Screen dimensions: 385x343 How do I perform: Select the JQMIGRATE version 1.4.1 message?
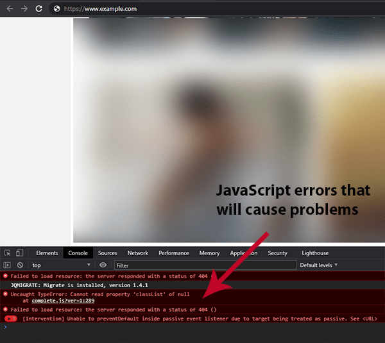193,285
